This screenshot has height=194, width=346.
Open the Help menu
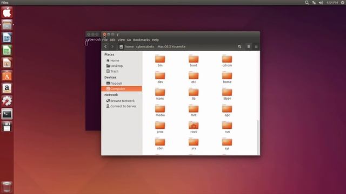click(x=155, y=40)
